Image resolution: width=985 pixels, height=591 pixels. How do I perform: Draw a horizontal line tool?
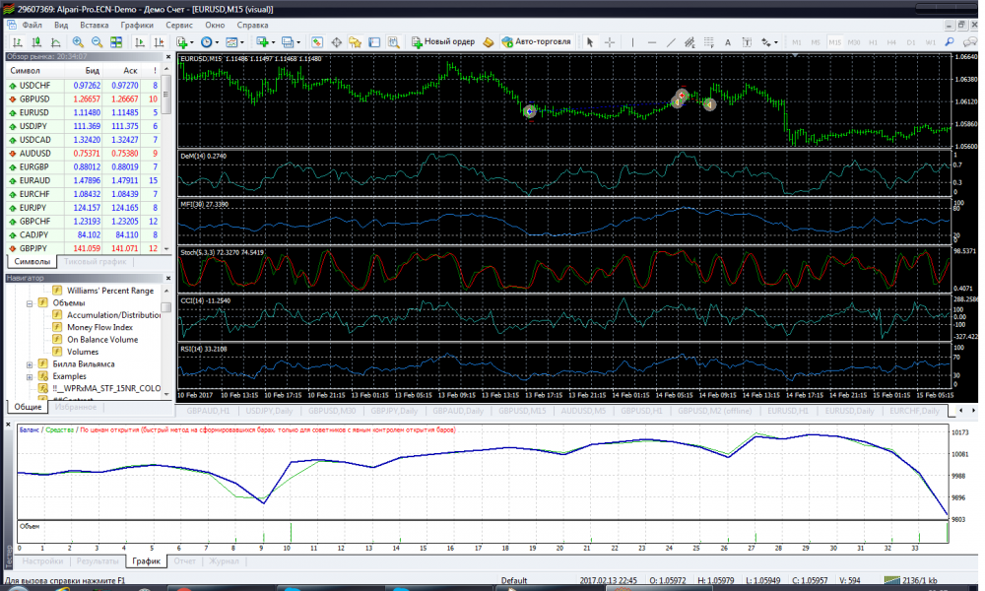pos(652,42)
